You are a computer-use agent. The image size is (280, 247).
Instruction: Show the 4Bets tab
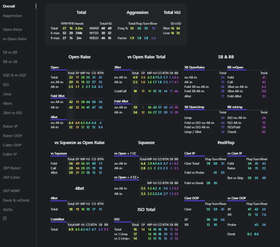pyautogui.click(x=8, y=103)
